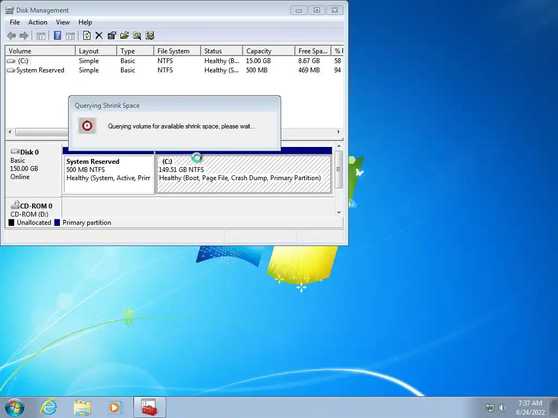558x418 pixels.
Task: Click the blue Primary partition legend swatch
Action: point(57,223)
